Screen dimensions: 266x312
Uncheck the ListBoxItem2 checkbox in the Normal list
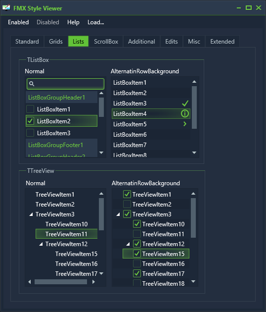coord(30,121)
